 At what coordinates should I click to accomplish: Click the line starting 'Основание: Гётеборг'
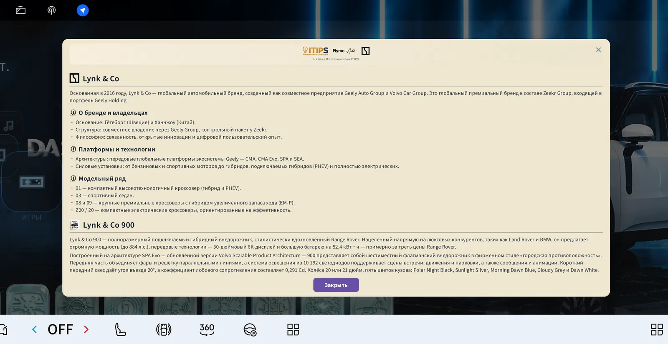pyautogui.click(x=135, y=122)
